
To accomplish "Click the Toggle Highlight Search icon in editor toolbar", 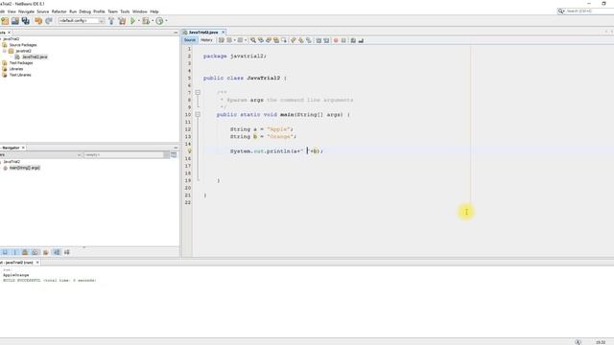I will tap(276, 40).
